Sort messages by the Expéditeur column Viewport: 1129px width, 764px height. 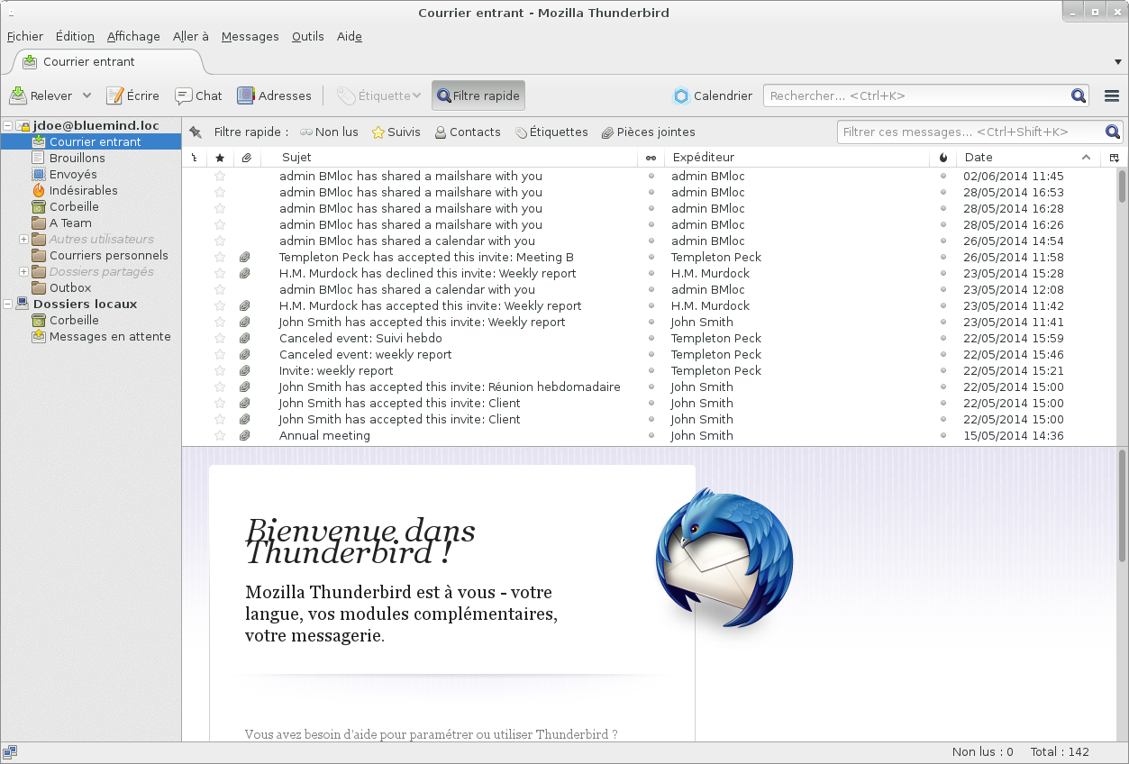[x=797, y=158]
